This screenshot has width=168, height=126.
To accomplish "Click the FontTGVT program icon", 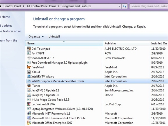I will (29, 53).
